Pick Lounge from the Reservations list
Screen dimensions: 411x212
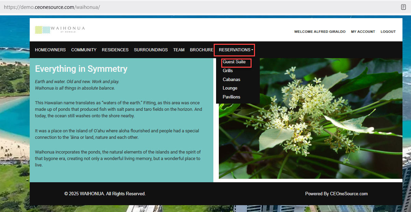(230, 88)
